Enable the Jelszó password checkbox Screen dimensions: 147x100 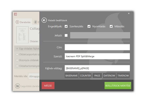66,35
